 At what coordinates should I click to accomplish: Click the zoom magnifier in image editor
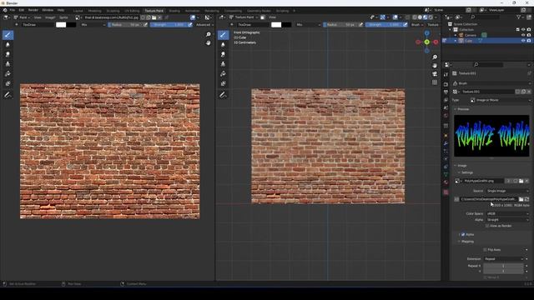point(208,34)
